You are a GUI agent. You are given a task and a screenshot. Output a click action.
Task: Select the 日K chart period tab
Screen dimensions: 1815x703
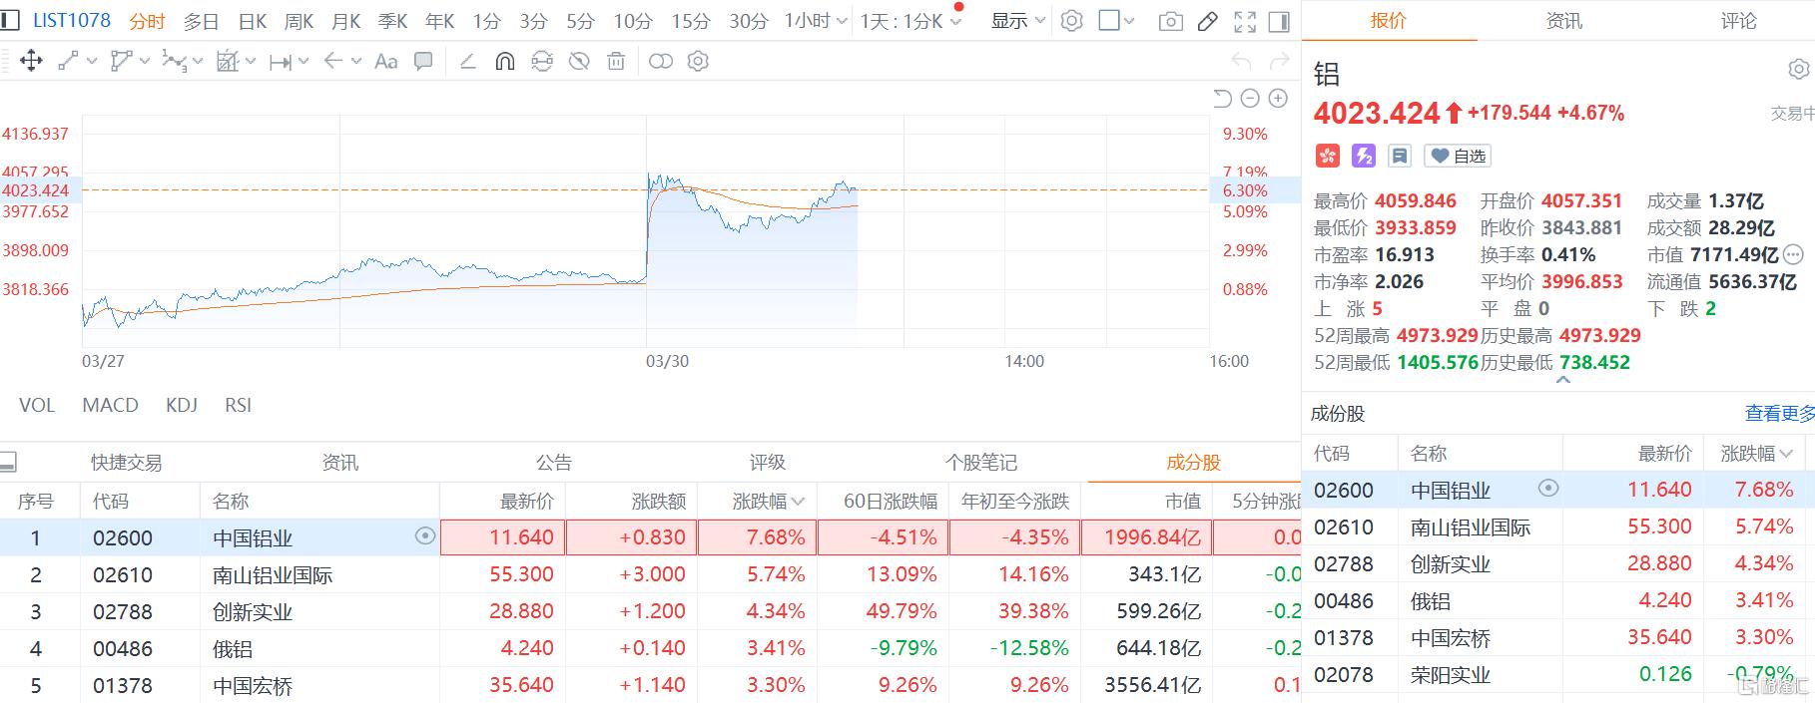click(x=253, y=21)
